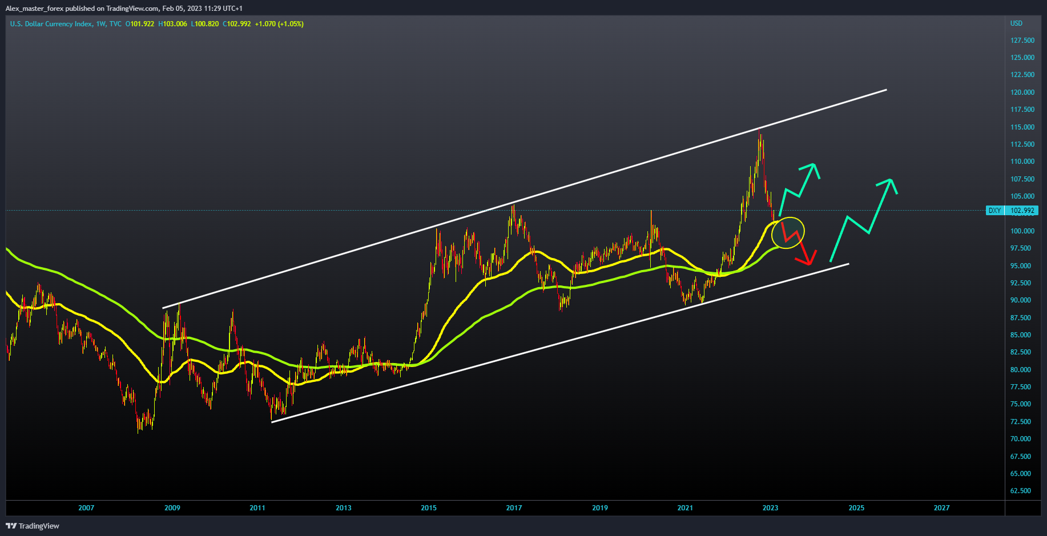Click the U.S. Dollar Currency Index title
Viewport: 1047px width, 536px height.
click(51, 24)
